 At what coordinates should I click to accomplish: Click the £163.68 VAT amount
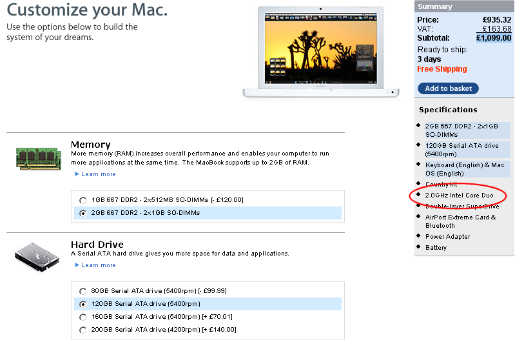[x=497, y=29]
